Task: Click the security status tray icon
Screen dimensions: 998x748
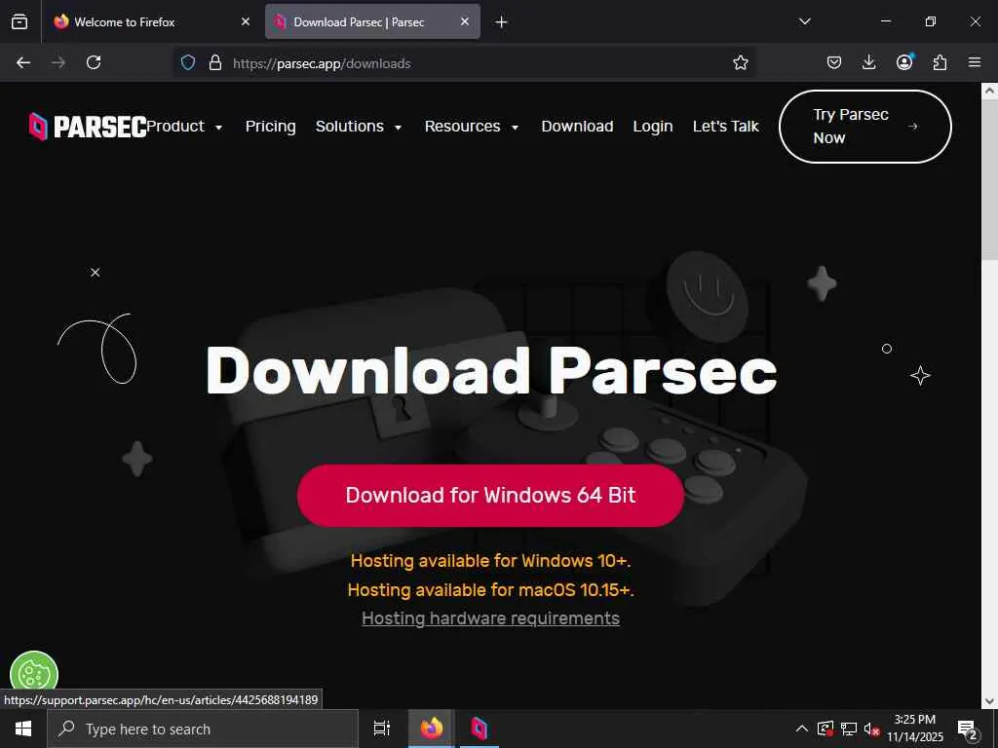Action: point(825,729)
